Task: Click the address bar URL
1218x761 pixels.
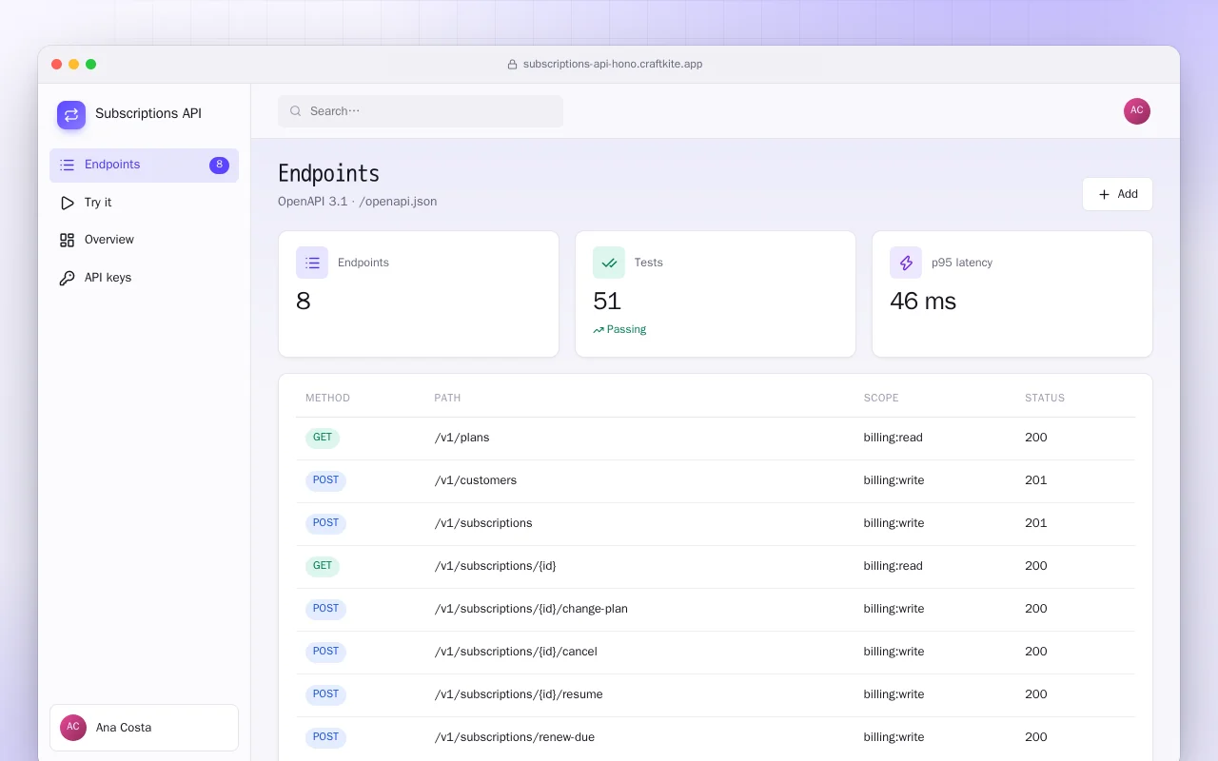Action: pyautogui.click(x=613, y=65)
